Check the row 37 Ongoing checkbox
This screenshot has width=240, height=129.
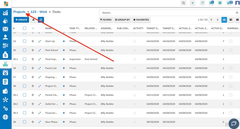(x=24, y=77)
